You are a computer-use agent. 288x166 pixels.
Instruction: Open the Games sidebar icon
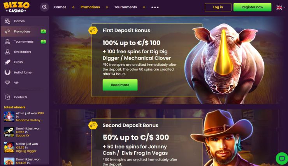tap(7, 21)
